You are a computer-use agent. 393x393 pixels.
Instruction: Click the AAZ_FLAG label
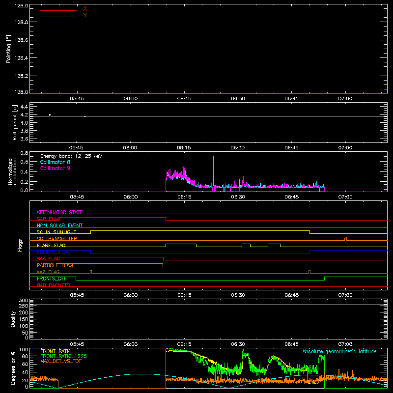48,272
